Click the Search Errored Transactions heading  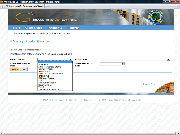[25, 50]
